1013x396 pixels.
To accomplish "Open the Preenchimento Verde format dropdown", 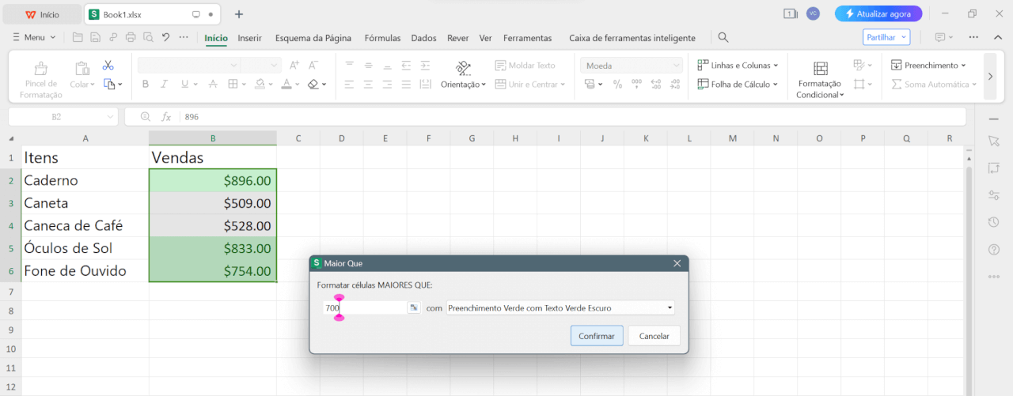I will pos(560,308).
